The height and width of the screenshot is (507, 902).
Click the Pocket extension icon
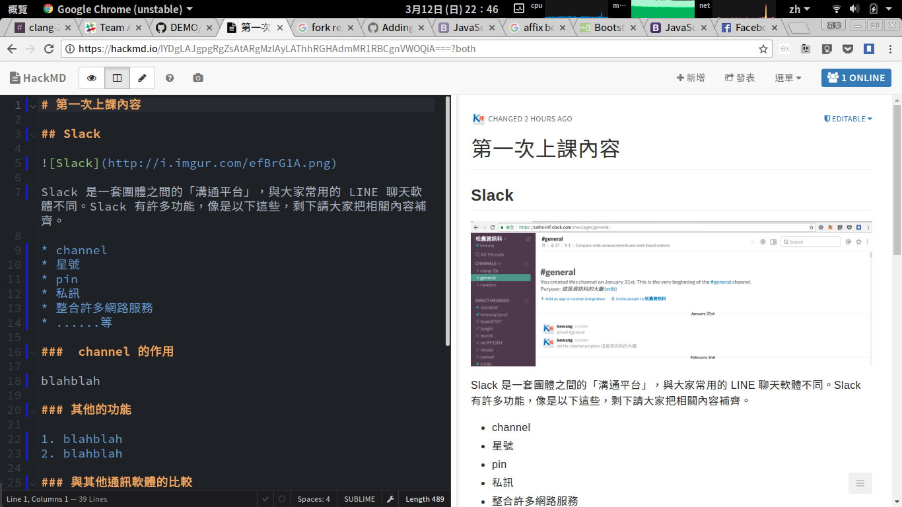849,49
